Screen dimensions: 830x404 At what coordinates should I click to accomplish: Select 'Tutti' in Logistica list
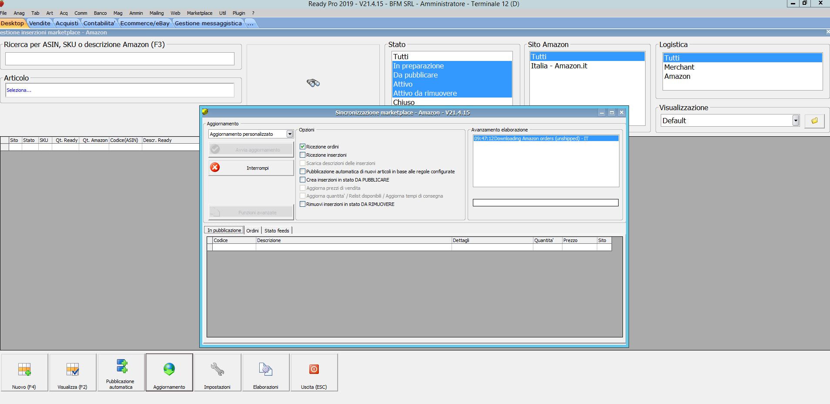(742, 58)
